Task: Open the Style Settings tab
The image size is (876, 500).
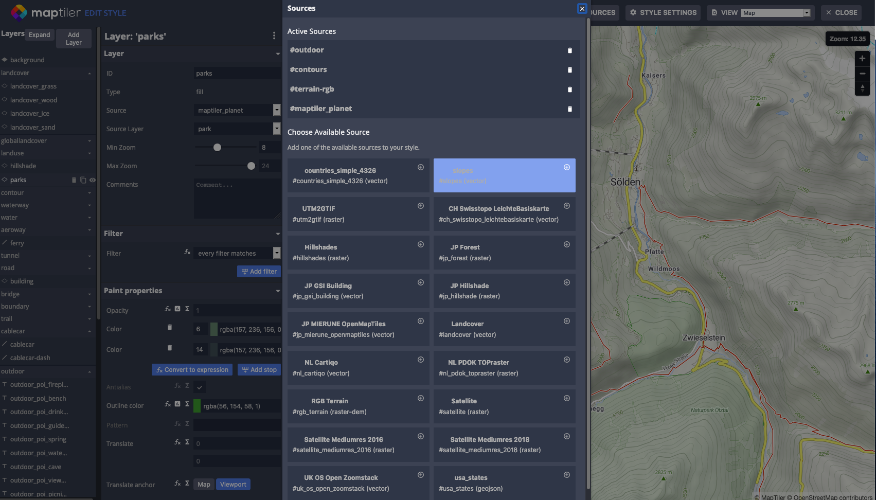Action: pyautogui.click(x=663, y=12)
